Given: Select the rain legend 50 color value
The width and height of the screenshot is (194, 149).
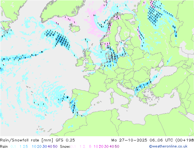Looking at the screenshot, I should 55,147.
